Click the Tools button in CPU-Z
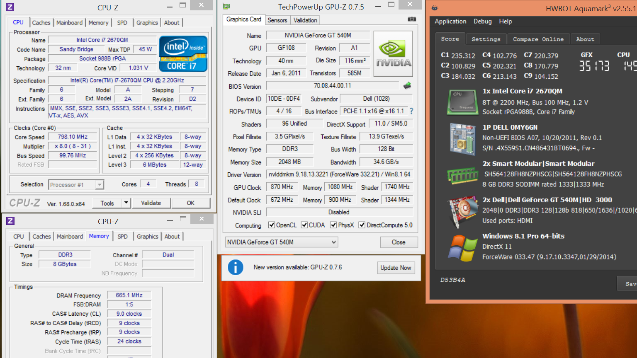 click(x=107, y=203)
